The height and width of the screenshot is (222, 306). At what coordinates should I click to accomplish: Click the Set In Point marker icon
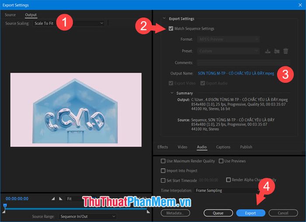tap(53, 199)
